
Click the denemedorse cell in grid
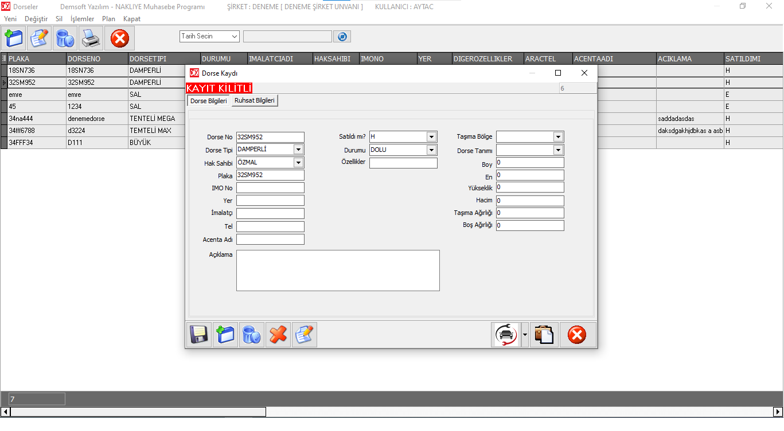[97, 119]
